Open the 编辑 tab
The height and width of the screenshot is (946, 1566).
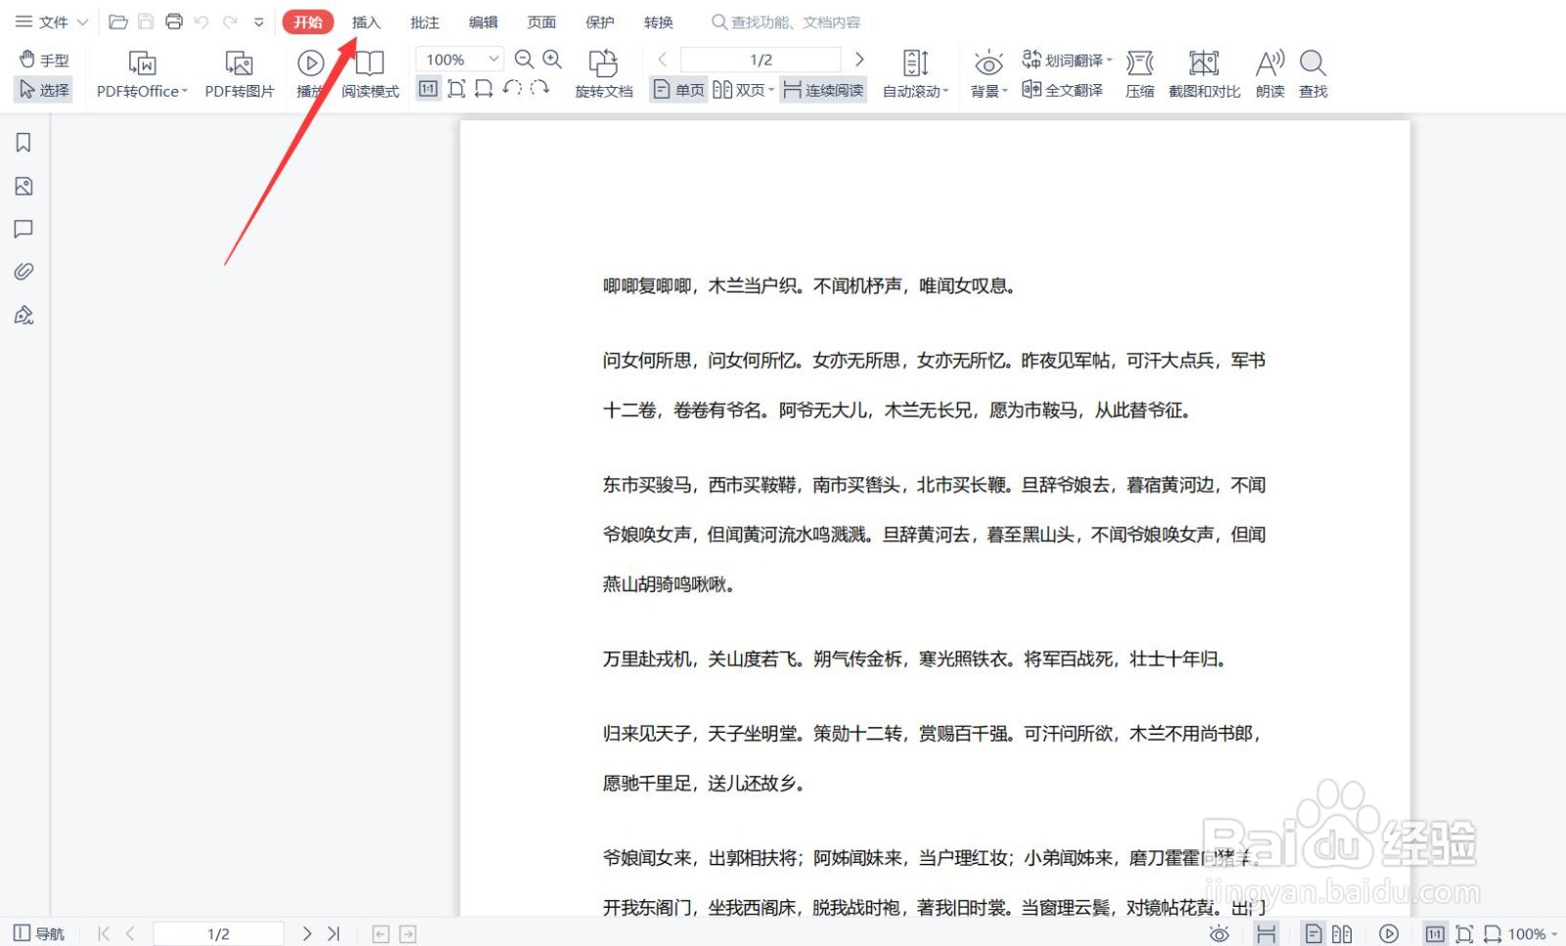pos(484,22)
